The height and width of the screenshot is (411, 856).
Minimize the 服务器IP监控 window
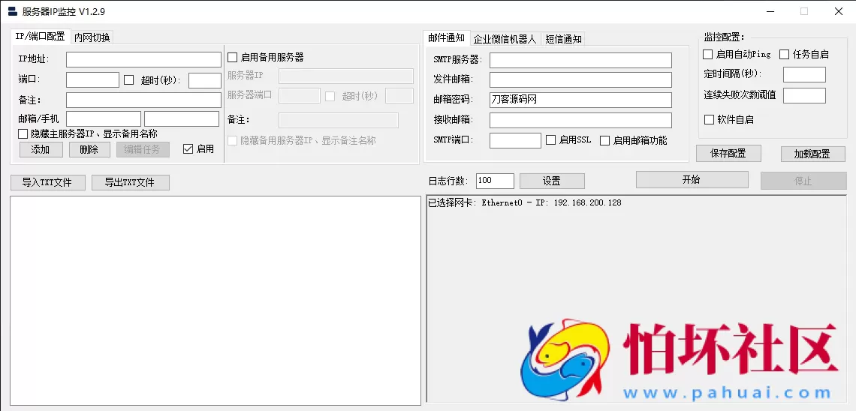click(770, 11)
